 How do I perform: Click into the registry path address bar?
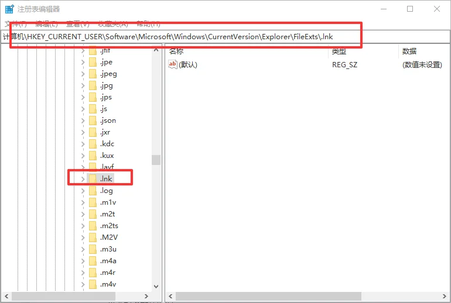pyautogui.click(x=225, y=37)
